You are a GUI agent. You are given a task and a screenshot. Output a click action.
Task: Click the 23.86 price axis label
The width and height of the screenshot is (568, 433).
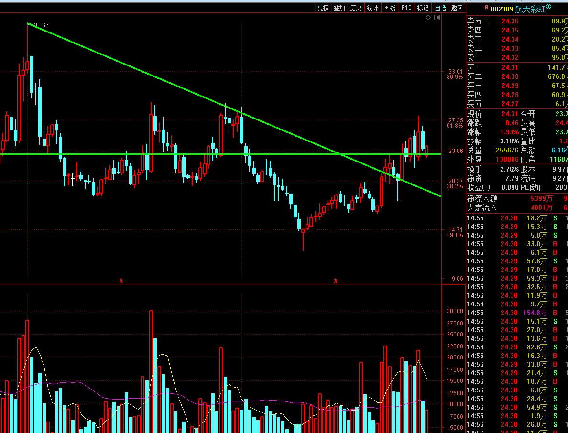(455, 151)
